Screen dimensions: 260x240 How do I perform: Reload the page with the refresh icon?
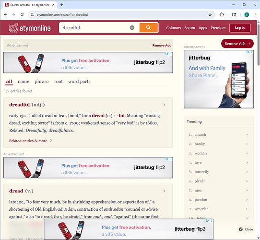pyautogui.click(x=22, y=14)
